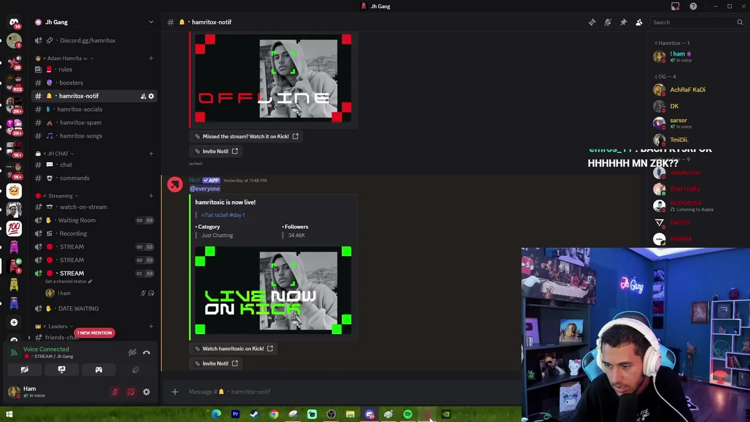This screenshot has width=750, height=422.
Task: Click the lower Invite Noti! button
Action: click(x=216, y=363)
